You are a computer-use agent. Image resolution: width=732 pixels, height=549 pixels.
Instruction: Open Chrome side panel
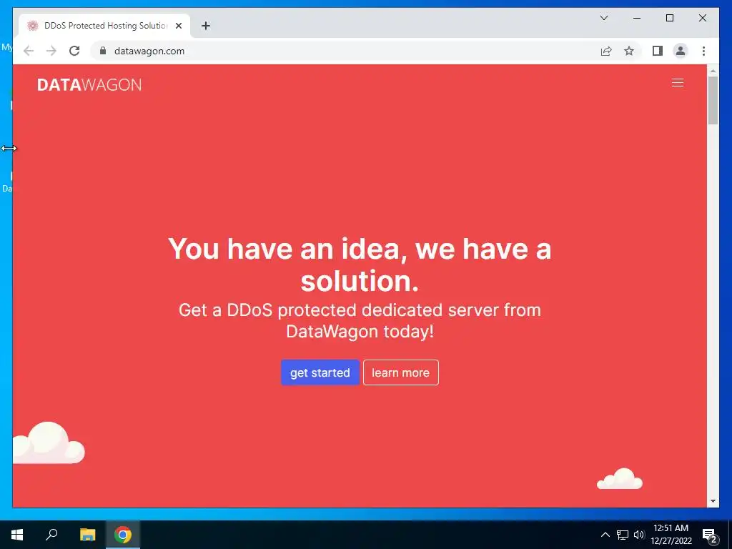click(x=658, y=51)
